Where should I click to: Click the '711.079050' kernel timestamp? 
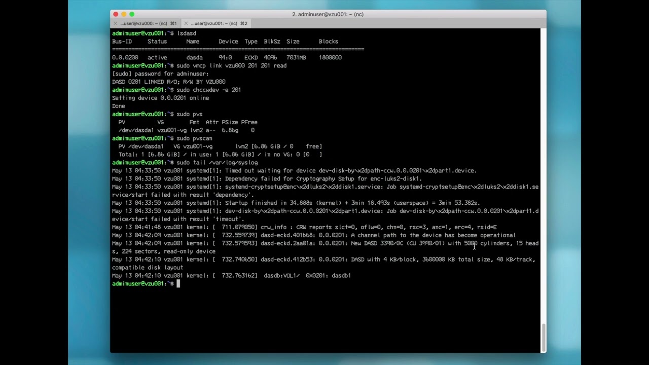tap(238, 227)
